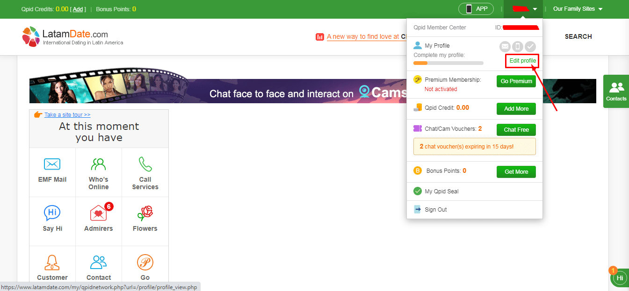The width and height of the screenshot is (629, 291).
Task: Click 'Qpid Credit: 0.00' in the member menu
Action: pyautogui.click(x=447, y=108)
